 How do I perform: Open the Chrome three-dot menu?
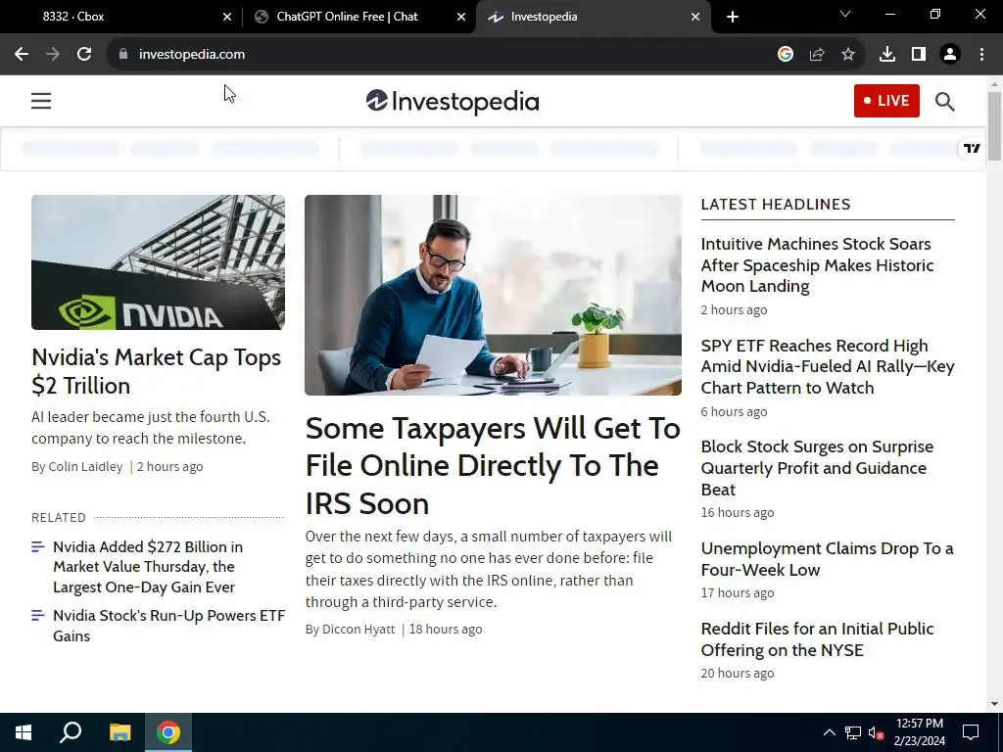click(981, 55)
